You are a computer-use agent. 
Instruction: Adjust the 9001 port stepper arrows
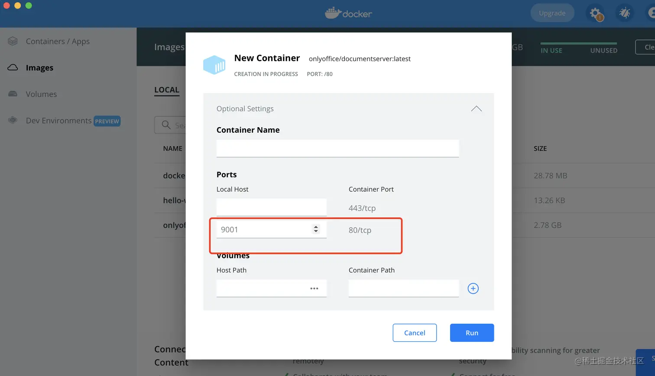[x=316, y=229]
